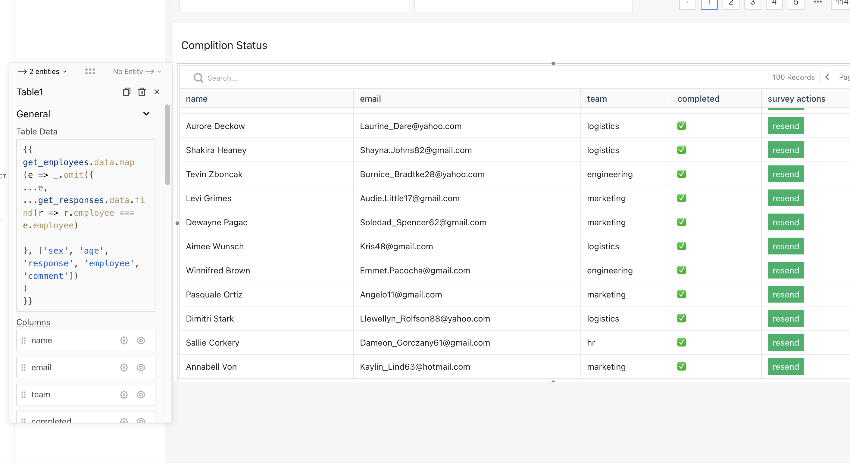
Task: Click resend for Sallie Corkery
Action: (785, 343)
